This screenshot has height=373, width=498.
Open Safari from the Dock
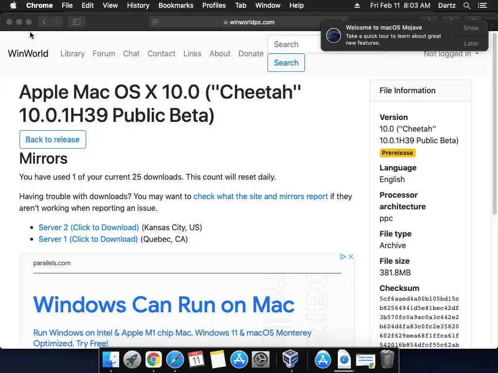click(175, 359)
